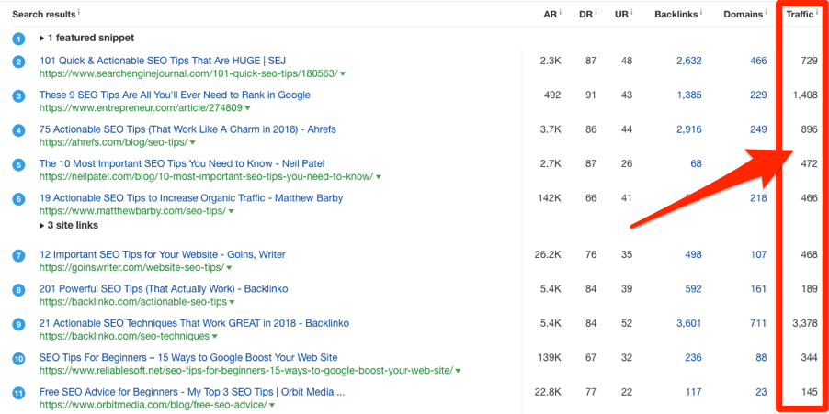Click the DR column header
Image resolution: width=829 pixels, height=414 pixels.
click(x=585, y=15)
